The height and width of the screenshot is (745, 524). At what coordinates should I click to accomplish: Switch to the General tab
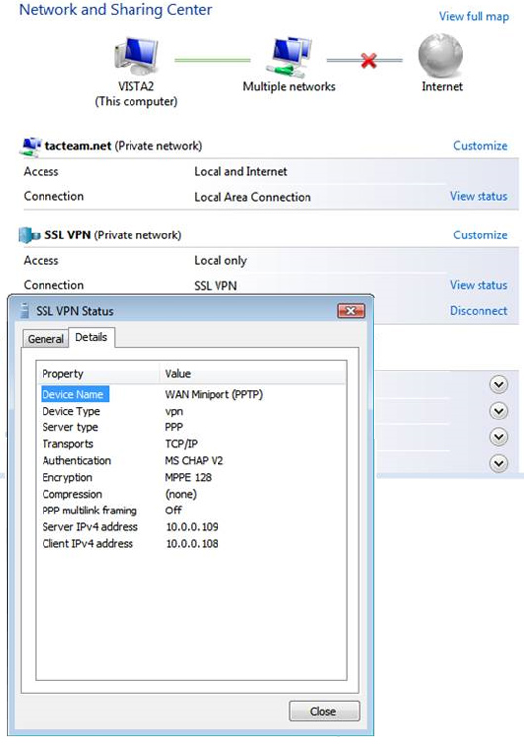pos(45,339)
